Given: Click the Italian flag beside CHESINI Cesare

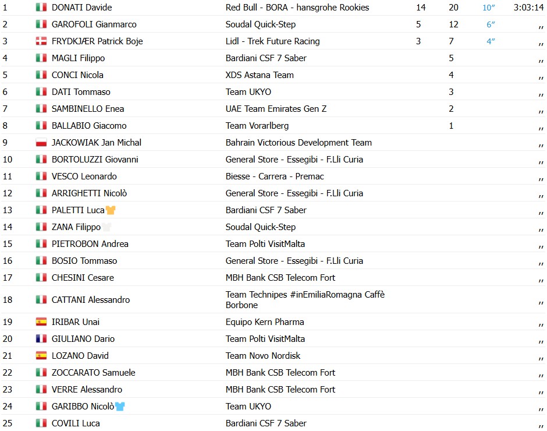Looking at the screenshot, I should click(41, 277).
